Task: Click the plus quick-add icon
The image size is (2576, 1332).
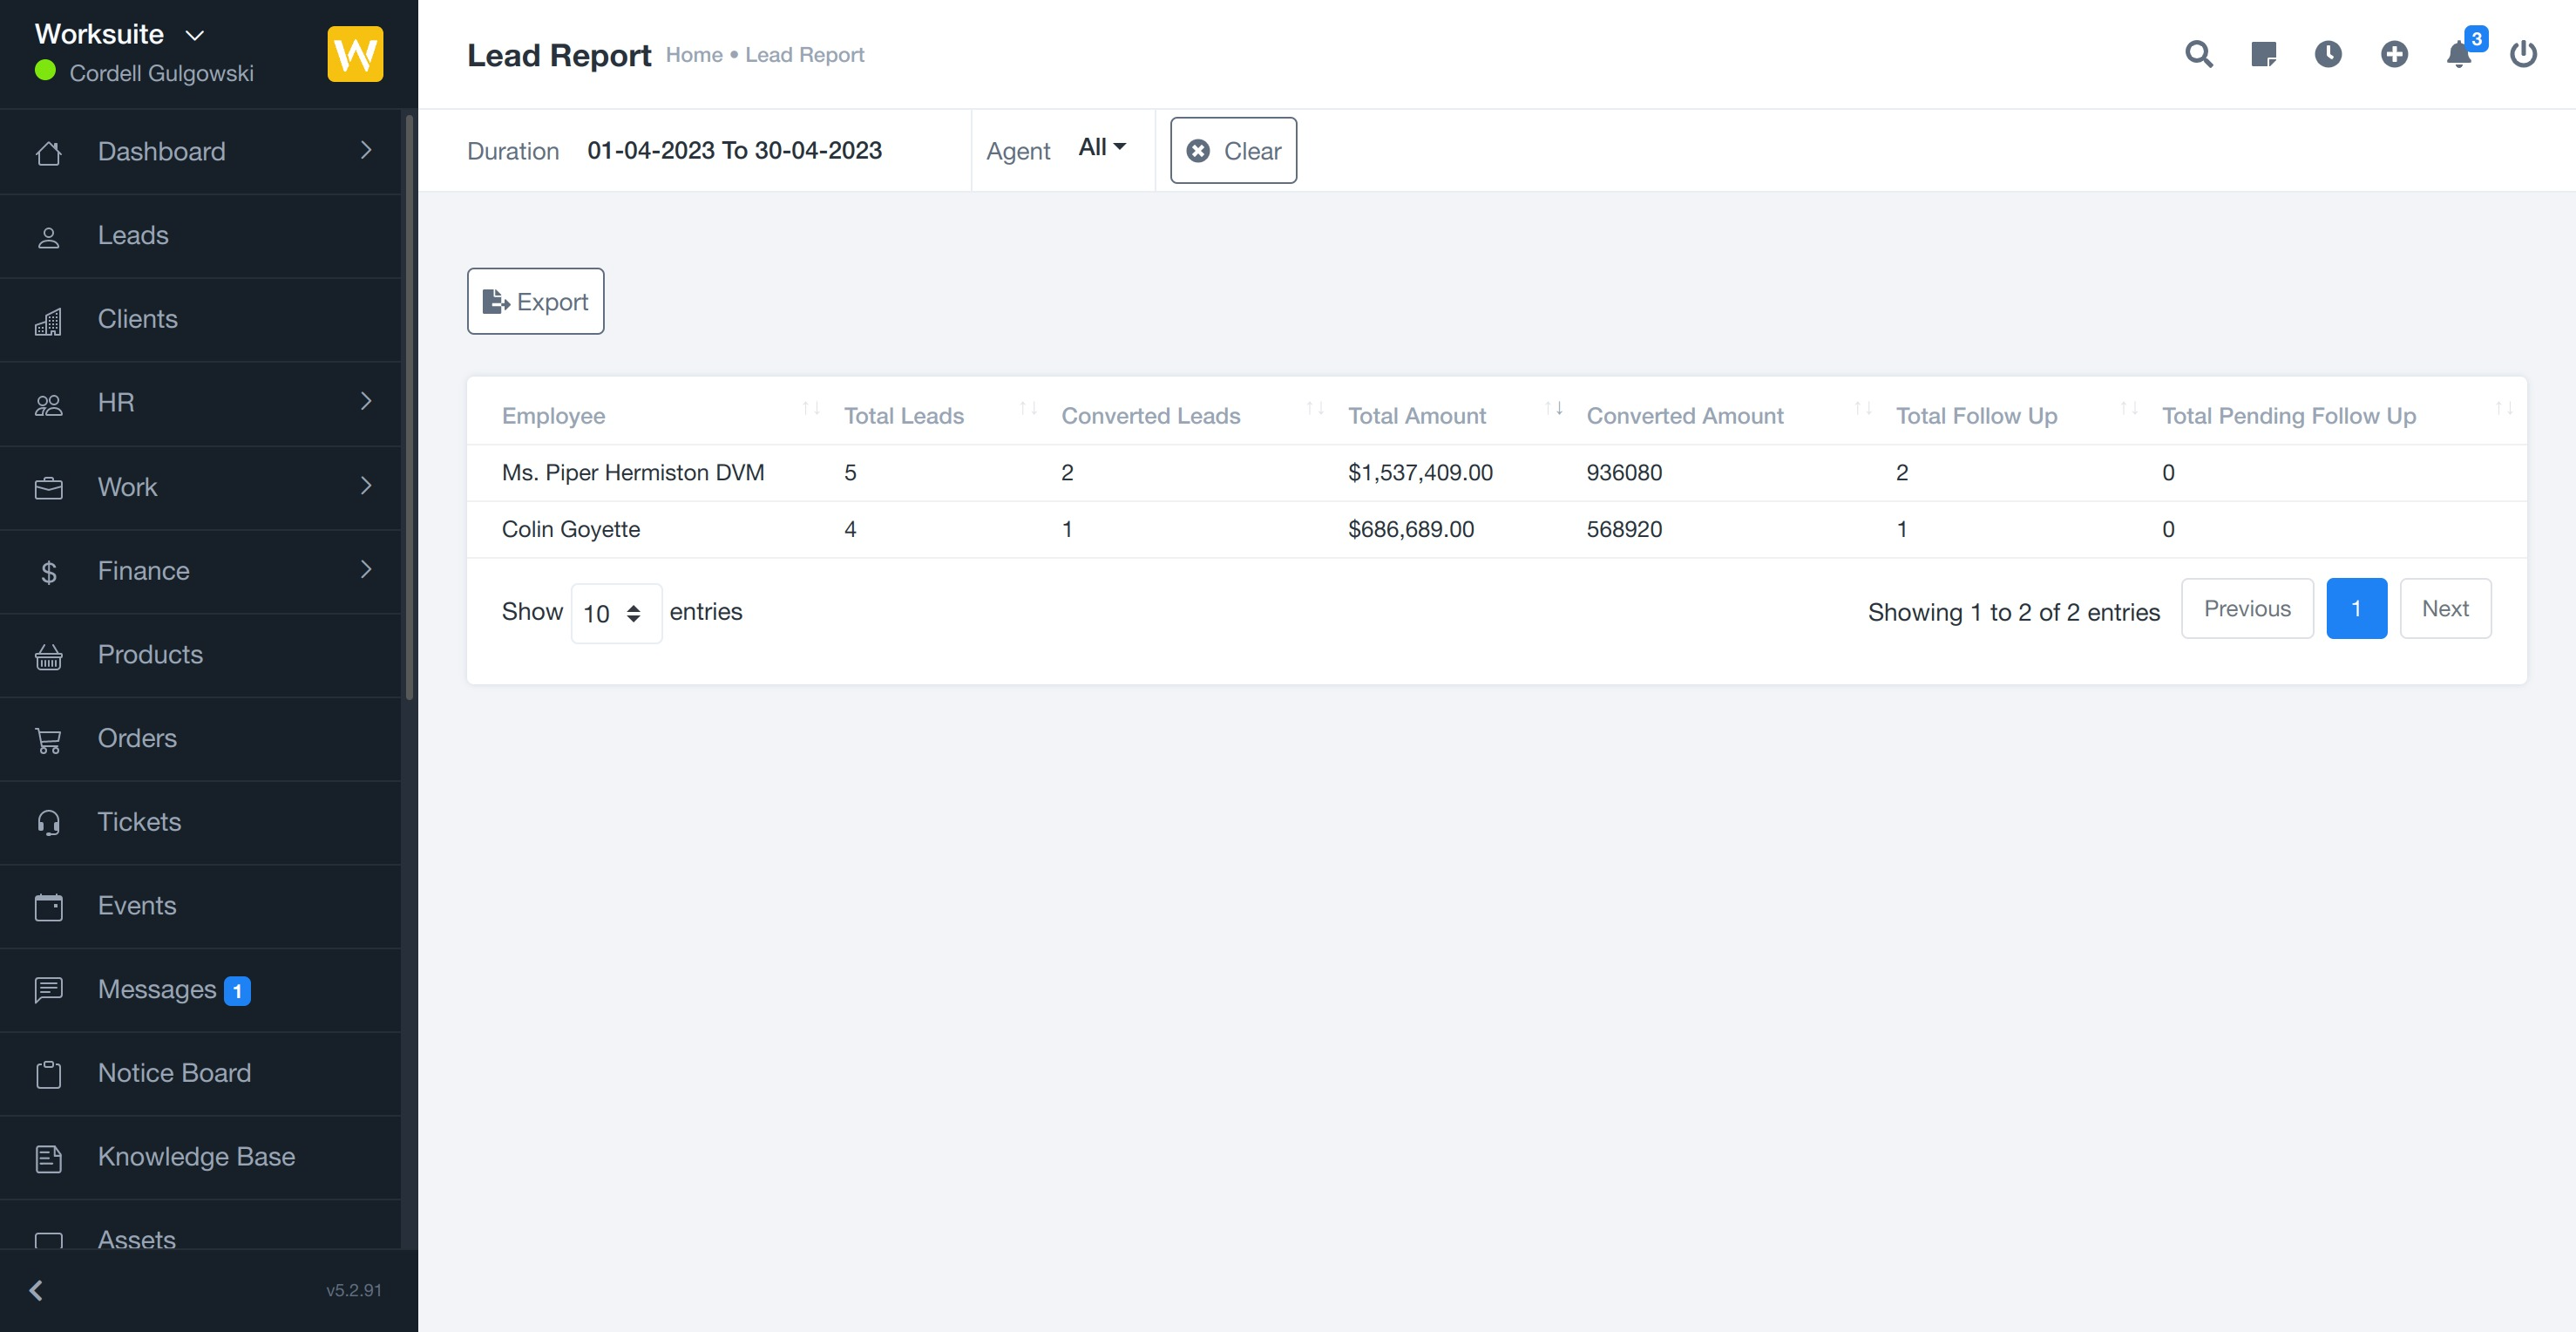Action: tap(2394, 54)
